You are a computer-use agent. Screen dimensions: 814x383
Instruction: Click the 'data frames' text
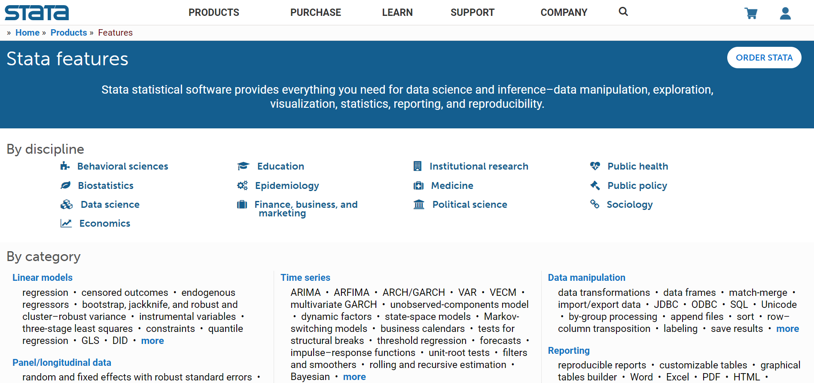689,292
